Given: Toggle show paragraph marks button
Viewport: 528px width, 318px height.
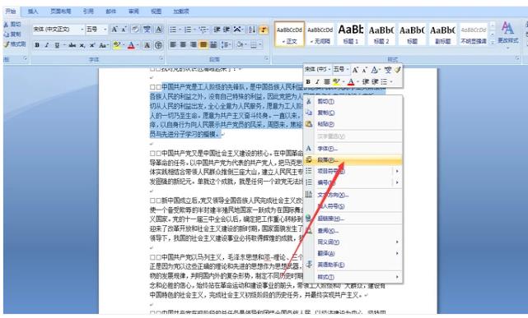Looking at the screenshot, I should coord(264,30).
